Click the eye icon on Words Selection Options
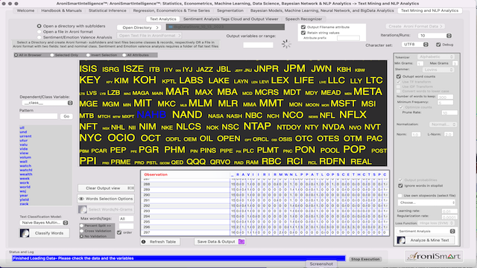The height and width of the screenshot is (268, 477). click(81, 199)
